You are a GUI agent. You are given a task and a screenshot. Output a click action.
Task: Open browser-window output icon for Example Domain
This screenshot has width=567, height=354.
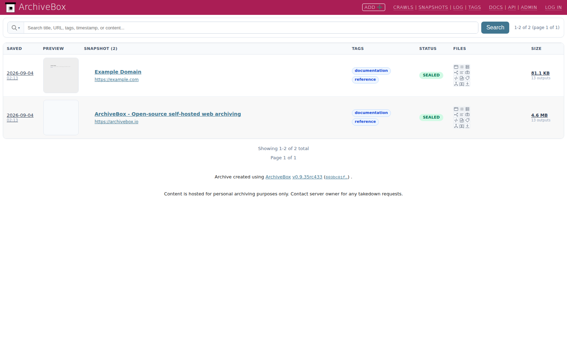pos(456,67)
